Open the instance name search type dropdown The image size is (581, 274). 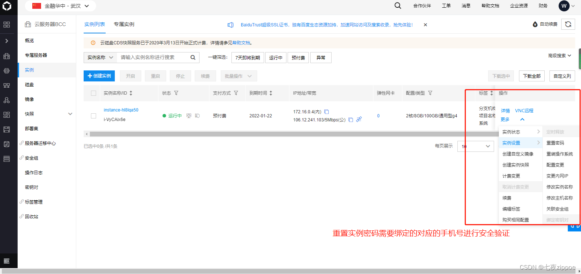100,58
